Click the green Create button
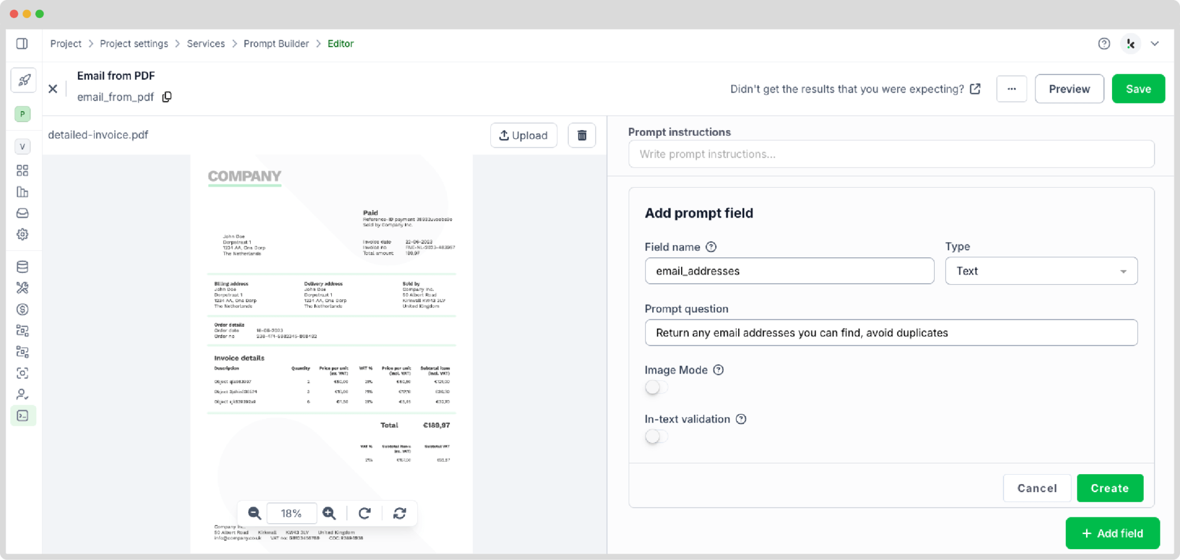The width and height of the screenshot is (1180, 560). click(x=1110, y=488)
